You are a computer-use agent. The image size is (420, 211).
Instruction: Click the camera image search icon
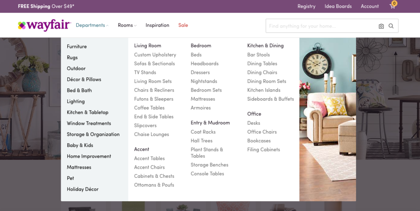[381, 26]
